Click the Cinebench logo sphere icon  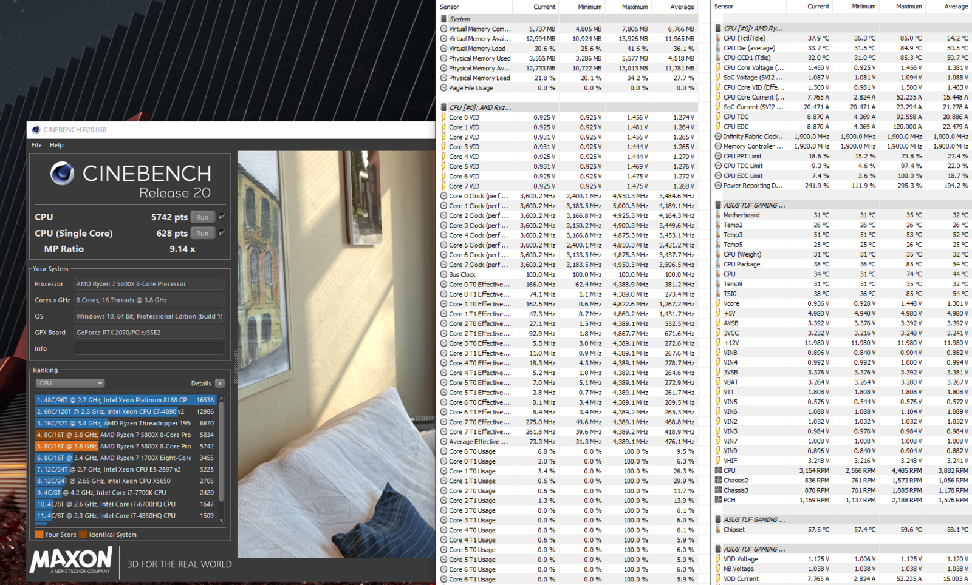pos(62,174)
